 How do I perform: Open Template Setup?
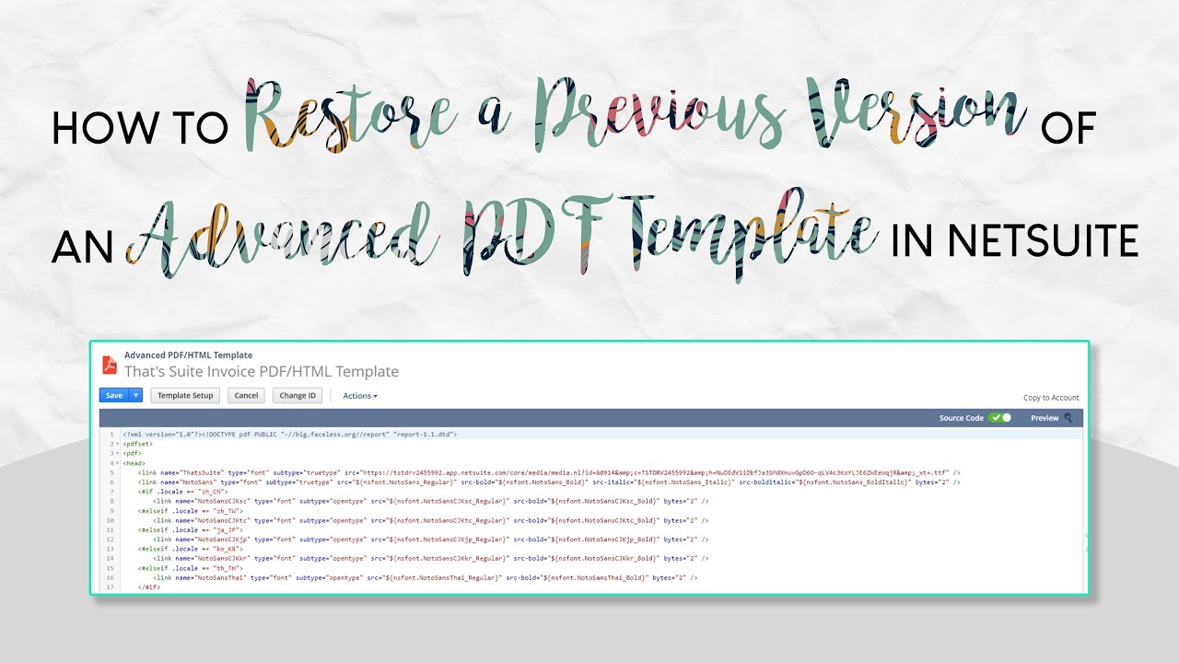pyautogui.click(x=185, y=395)
